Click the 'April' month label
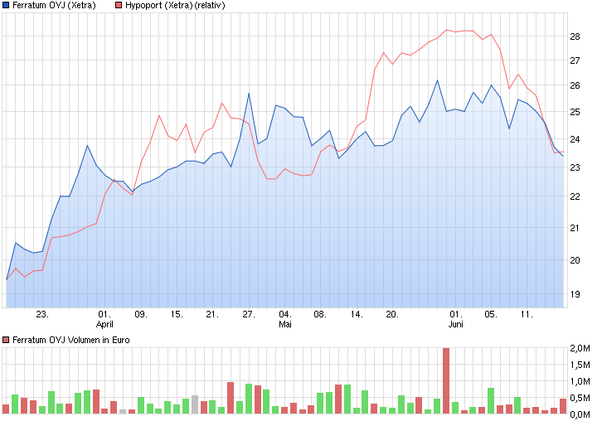602x421 pixels. (x=104, y=324)
